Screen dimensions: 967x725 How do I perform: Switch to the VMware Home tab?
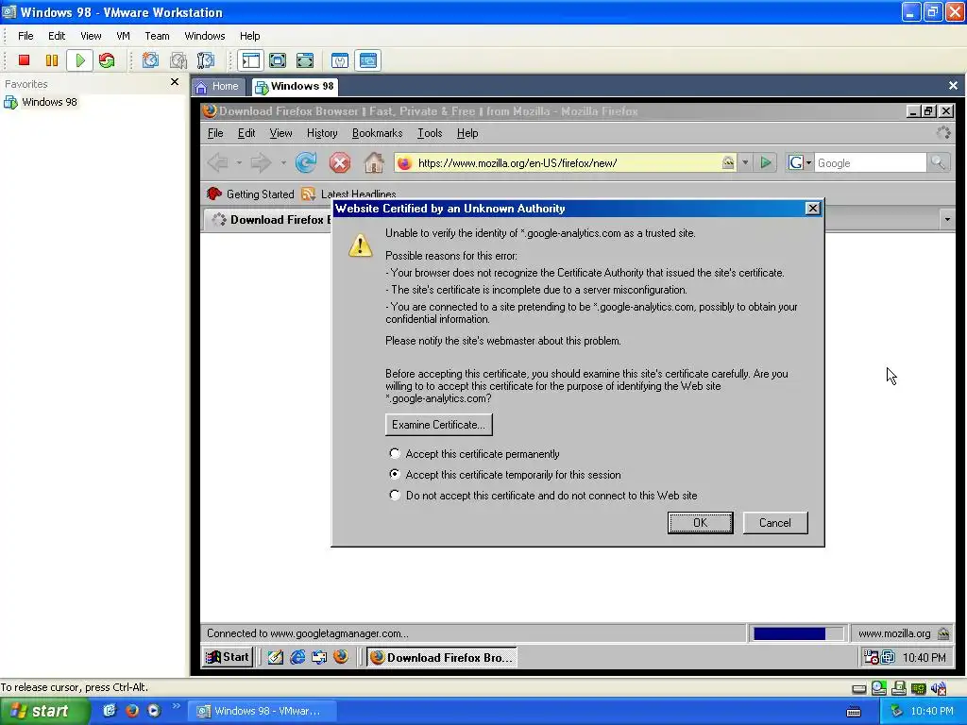pos(218,86)
